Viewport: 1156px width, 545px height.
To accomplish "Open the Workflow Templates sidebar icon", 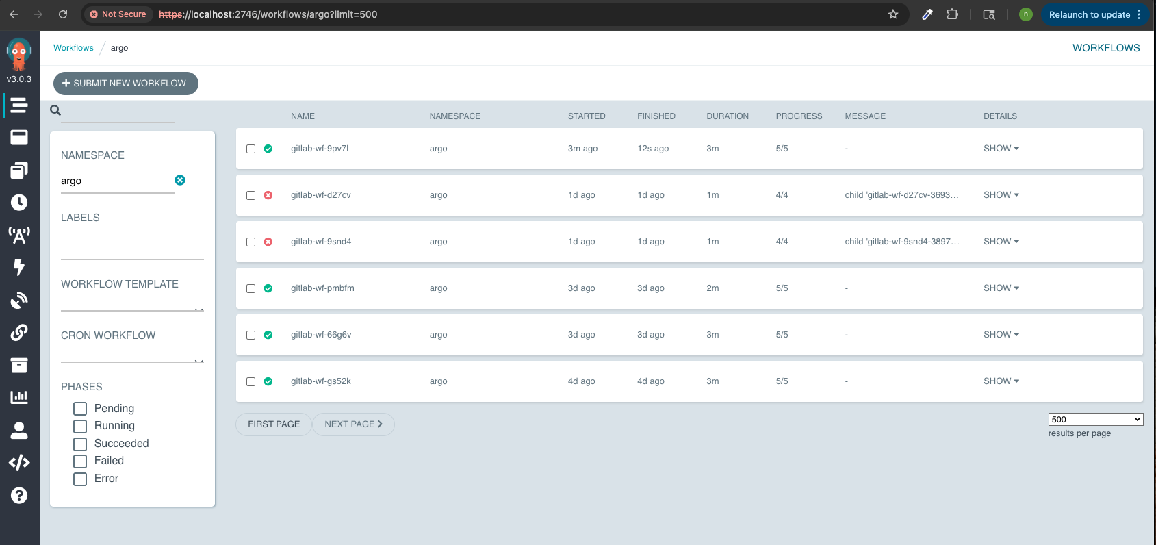I will coord(19,138).
